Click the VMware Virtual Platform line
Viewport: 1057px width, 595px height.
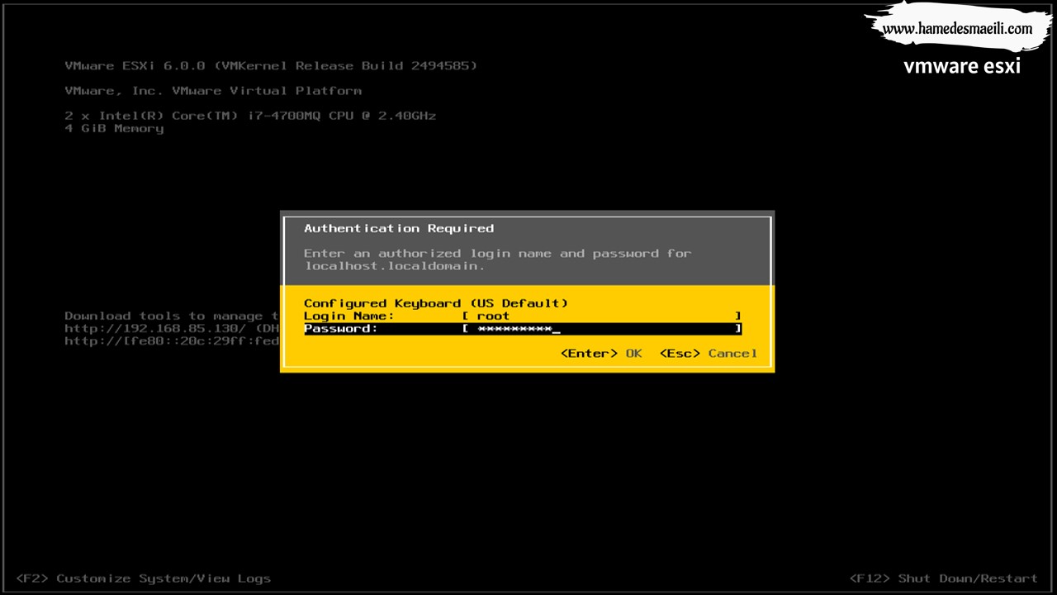point(213,91)
